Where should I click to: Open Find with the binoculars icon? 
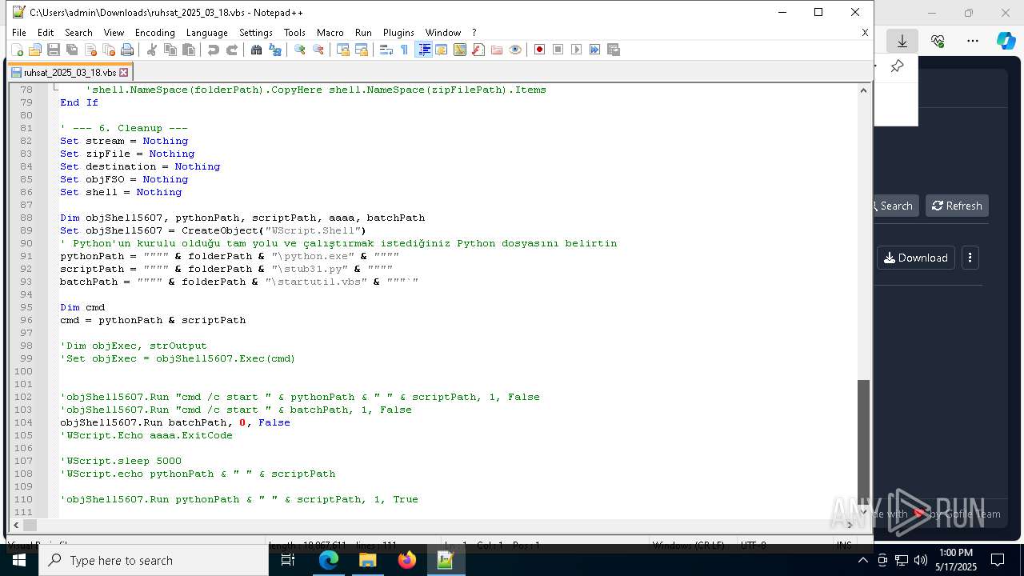257,50
